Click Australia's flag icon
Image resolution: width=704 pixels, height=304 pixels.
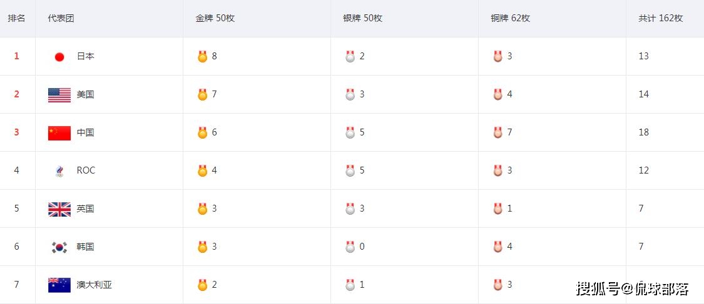click(59, 285)
